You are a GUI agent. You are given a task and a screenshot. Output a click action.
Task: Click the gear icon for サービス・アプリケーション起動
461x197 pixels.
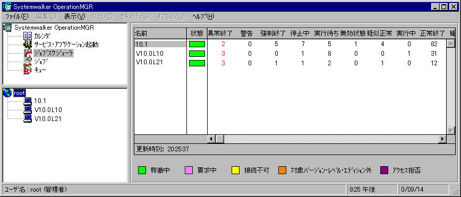click(27, 45)
